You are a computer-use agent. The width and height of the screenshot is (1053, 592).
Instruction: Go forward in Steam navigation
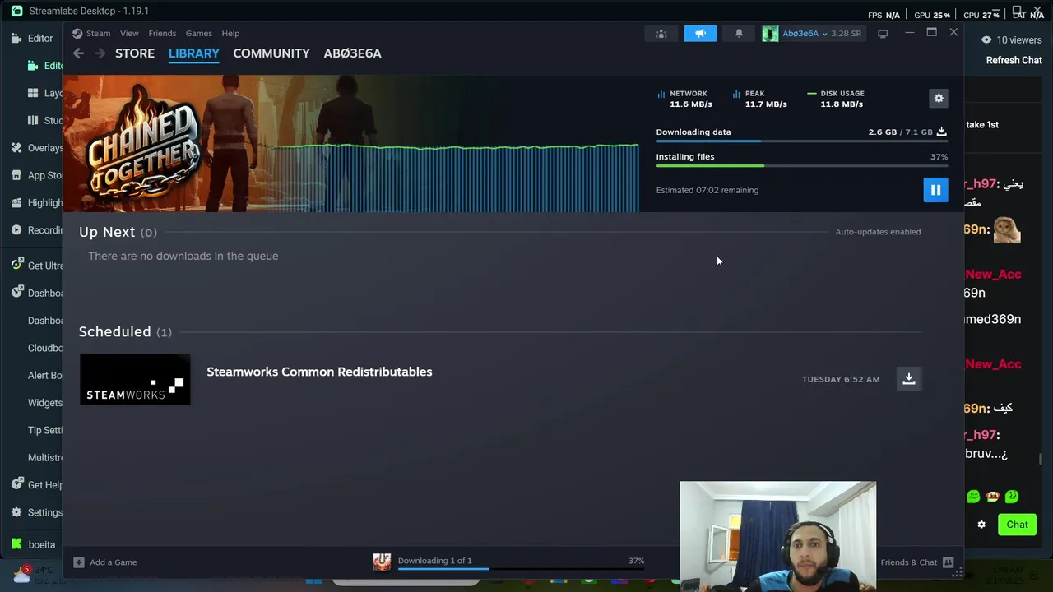(x=100, y=53)
